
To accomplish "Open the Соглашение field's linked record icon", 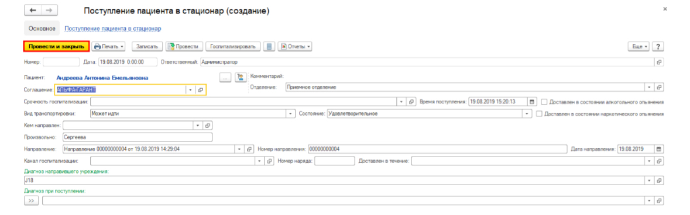I will pyautogui.click(x=200, y=90).
